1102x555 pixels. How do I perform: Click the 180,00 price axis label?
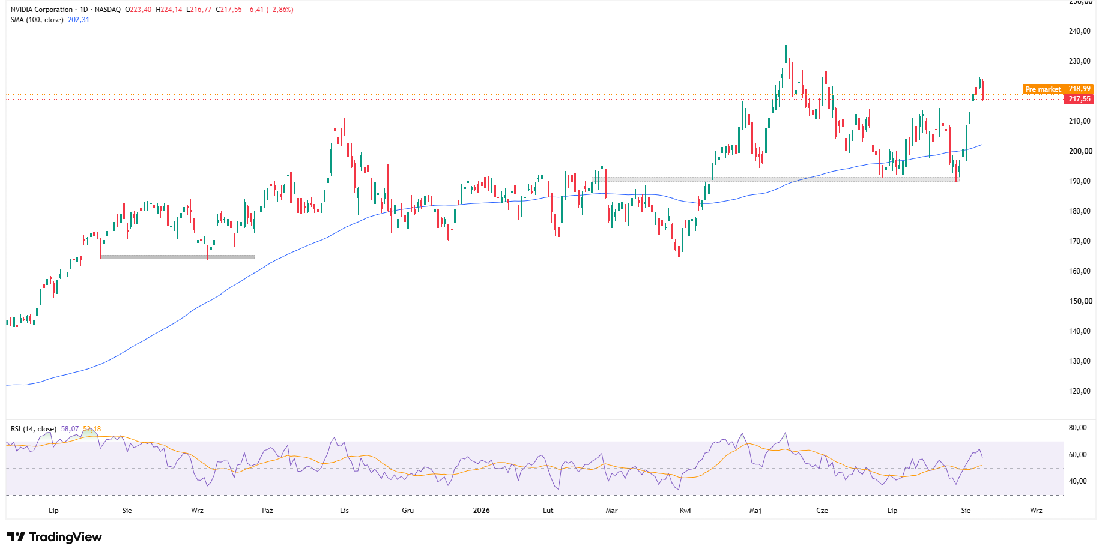pos(1079,211)
